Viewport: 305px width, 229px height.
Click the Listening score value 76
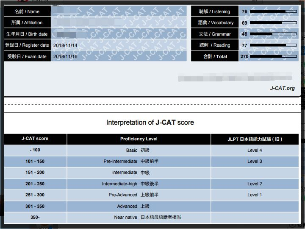[x=244, y=11]
